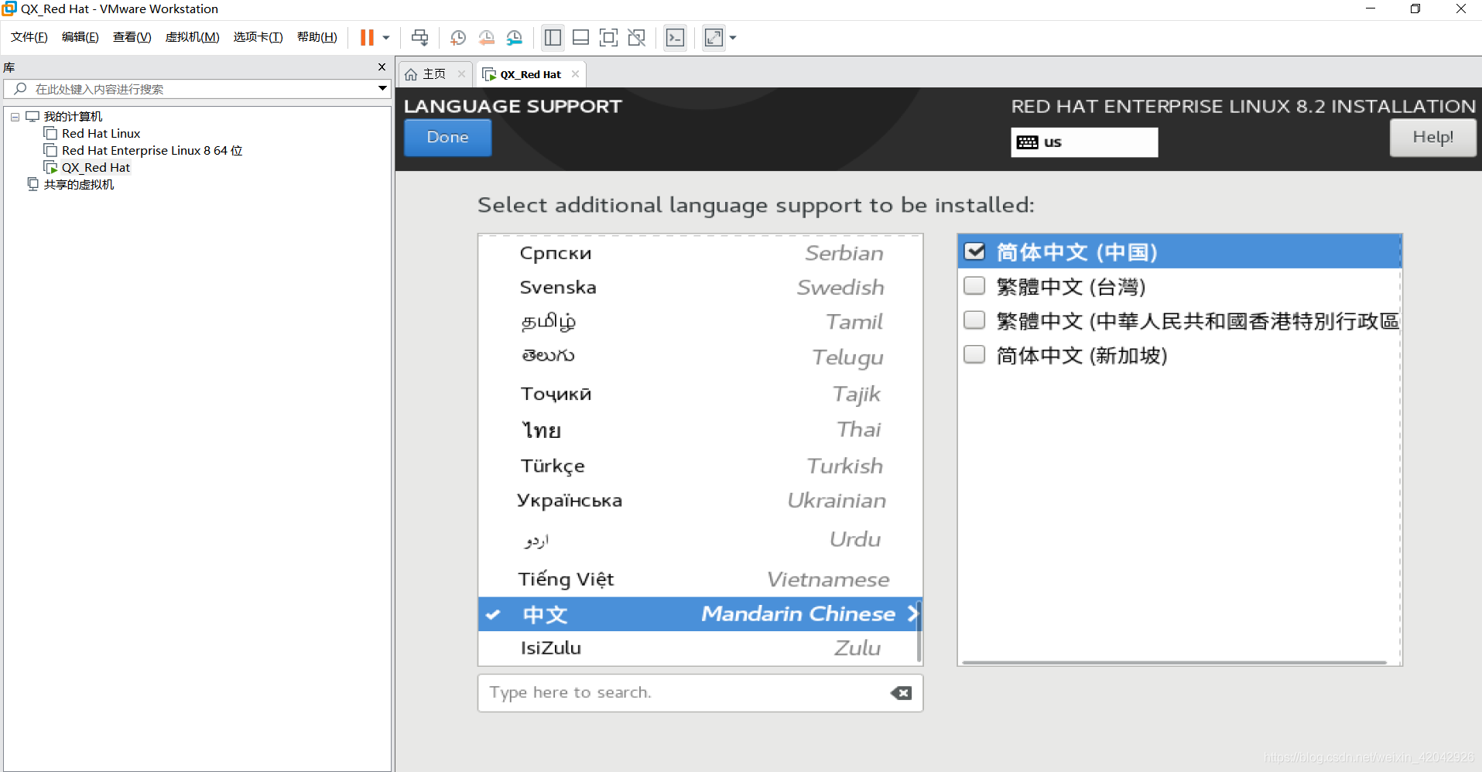Take a snapshot of the virtual machine

click(458, 37)
